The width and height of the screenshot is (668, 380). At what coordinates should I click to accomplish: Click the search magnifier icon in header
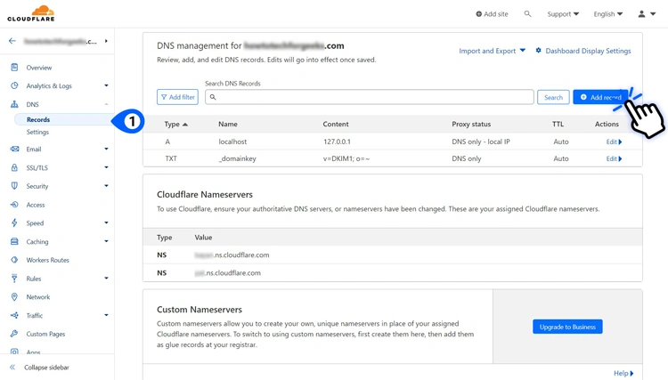pyautogui.click(x=527, y=14)
